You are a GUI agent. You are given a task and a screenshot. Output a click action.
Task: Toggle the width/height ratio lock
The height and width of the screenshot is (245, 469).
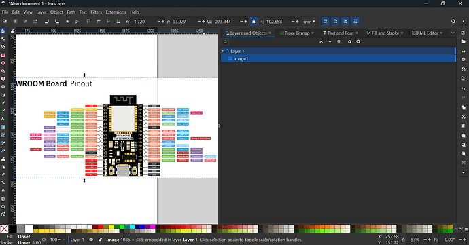point(254,22)
